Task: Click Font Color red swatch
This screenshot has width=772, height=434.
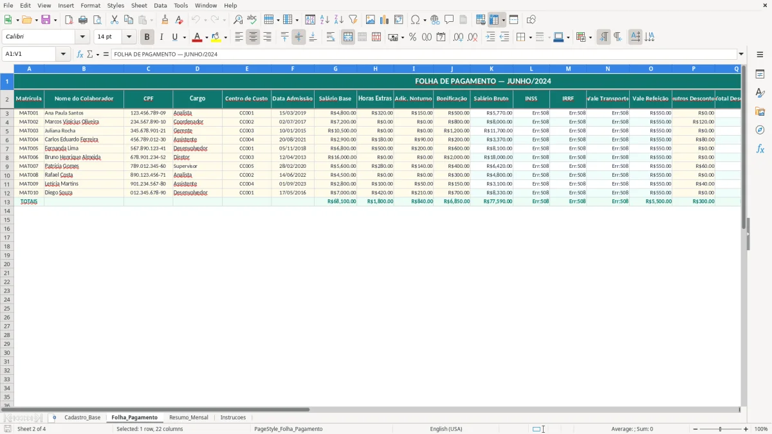Action: point(197,37)
